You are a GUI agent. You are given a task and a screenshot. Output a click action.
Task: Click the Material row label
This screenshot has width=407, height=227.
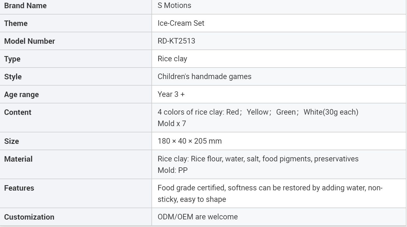coord(18,159)
